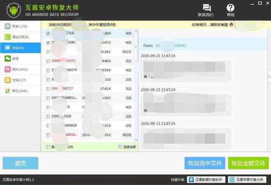Click the 18(18) count cell

click(127, 135)
